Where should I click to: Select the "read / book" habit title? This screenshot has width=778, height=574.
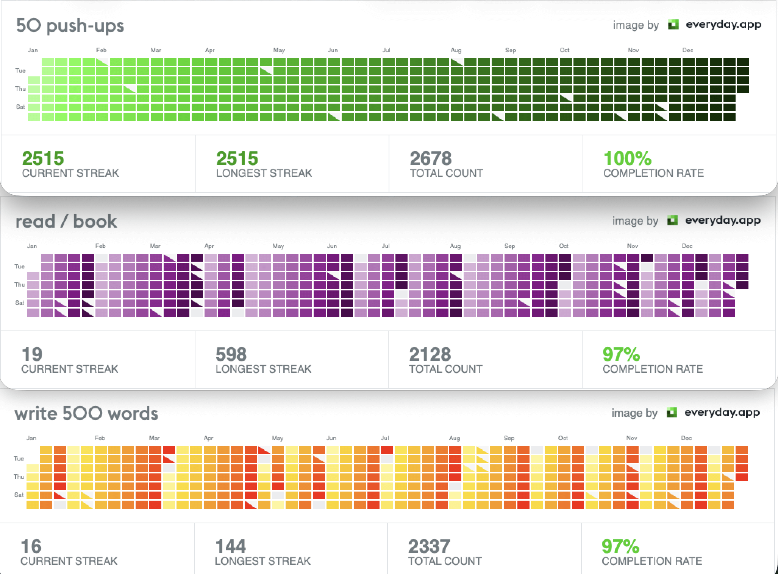coord(66,222)
